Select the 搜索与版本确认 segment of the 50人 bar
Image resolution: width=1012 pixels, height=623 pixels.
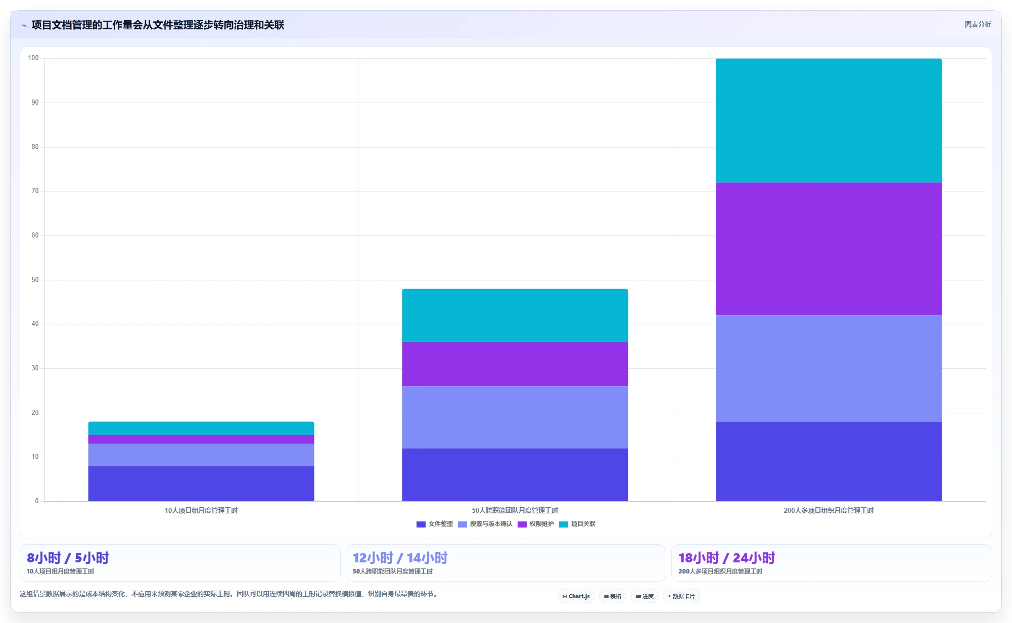(x=515, y=417)
